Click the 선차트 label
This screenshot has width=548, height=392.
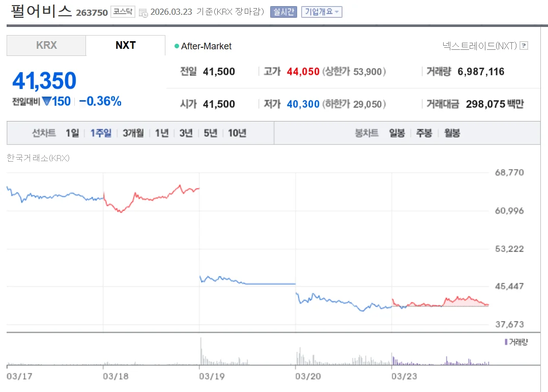pyautogui.click(x=44, y=133)
